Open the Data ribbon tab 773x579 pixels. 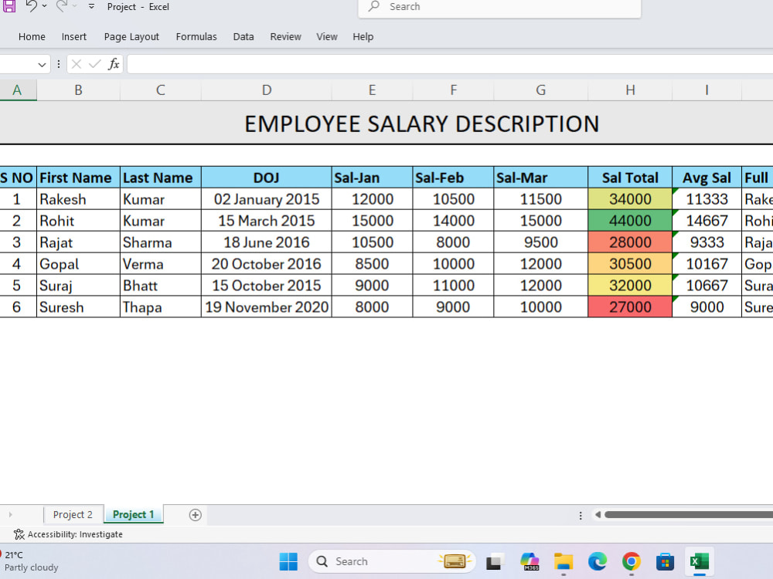(243, 36)
